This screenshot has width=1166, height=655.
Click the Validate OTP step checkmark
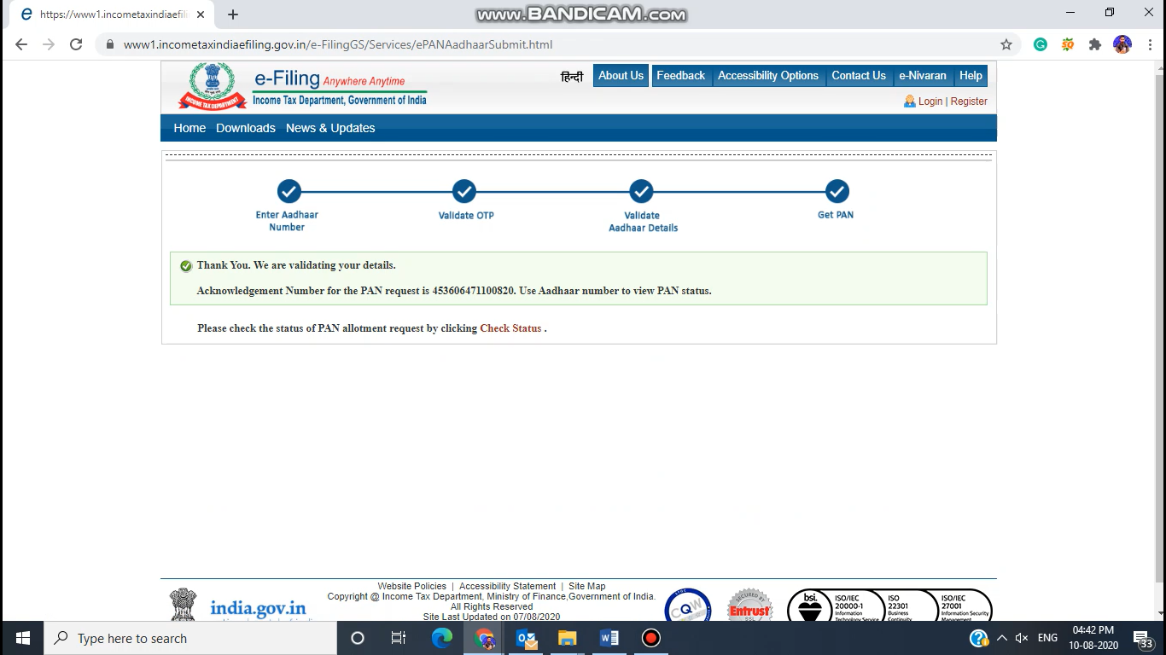coord(464,191)
